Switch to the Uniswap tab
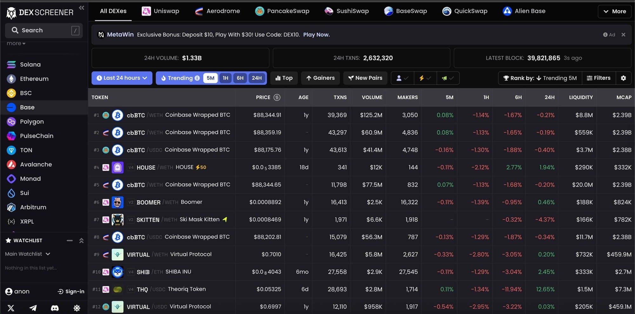Screen dimensions: 635x314 click(x=160, y=11)
